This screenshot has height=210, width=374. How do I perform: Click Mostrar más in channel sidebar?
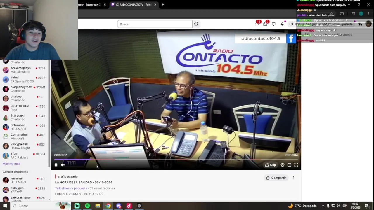(x=11, y=164)
